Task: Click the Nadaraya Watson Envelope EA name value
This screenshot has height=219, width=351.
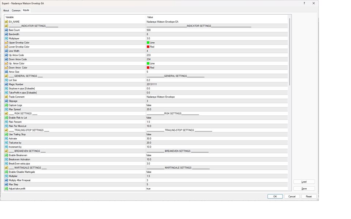Action: point(162,22)
